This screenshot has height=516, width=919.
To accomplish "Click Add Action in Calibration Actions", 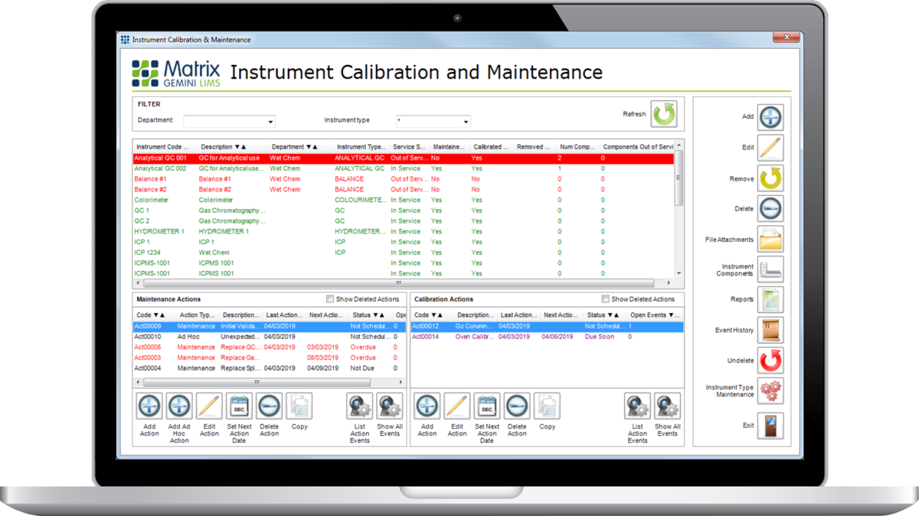I will [x=427, y=406].
